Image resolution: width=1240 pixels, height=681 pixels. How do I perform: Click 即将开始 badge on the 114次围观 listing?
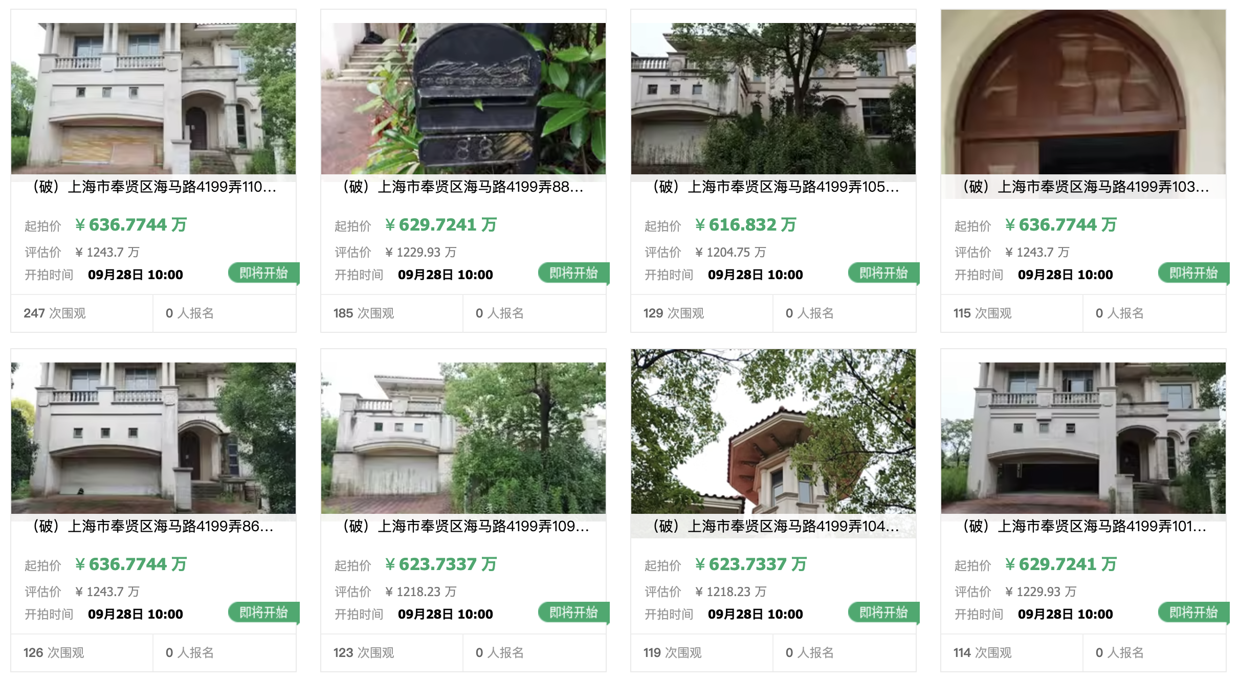[1193, 612]
